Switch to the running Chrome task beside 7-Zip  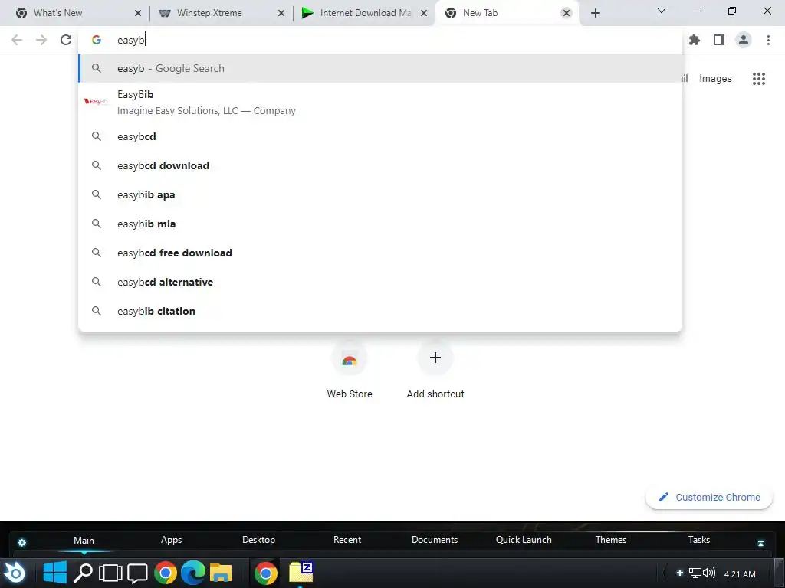coord(265,573)
